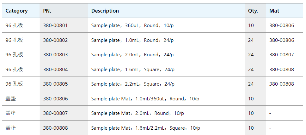The height and width of the screenshot is (135, 306).
Task: Select the Mat column header
Action: coord(274,11)
